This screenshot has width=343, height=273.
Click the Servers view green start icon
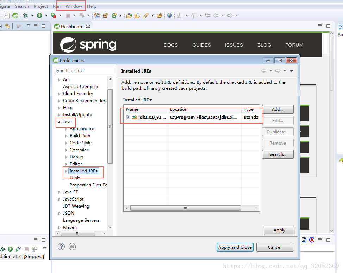tap(10, 249)
